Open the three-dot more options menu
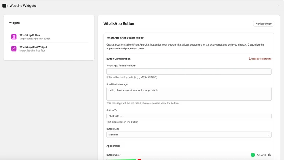 click(279, 6)
